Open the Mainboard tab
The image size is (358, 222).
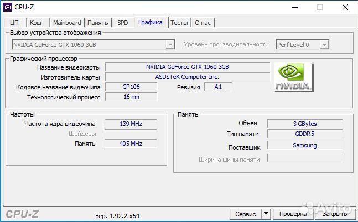point(67,23)
